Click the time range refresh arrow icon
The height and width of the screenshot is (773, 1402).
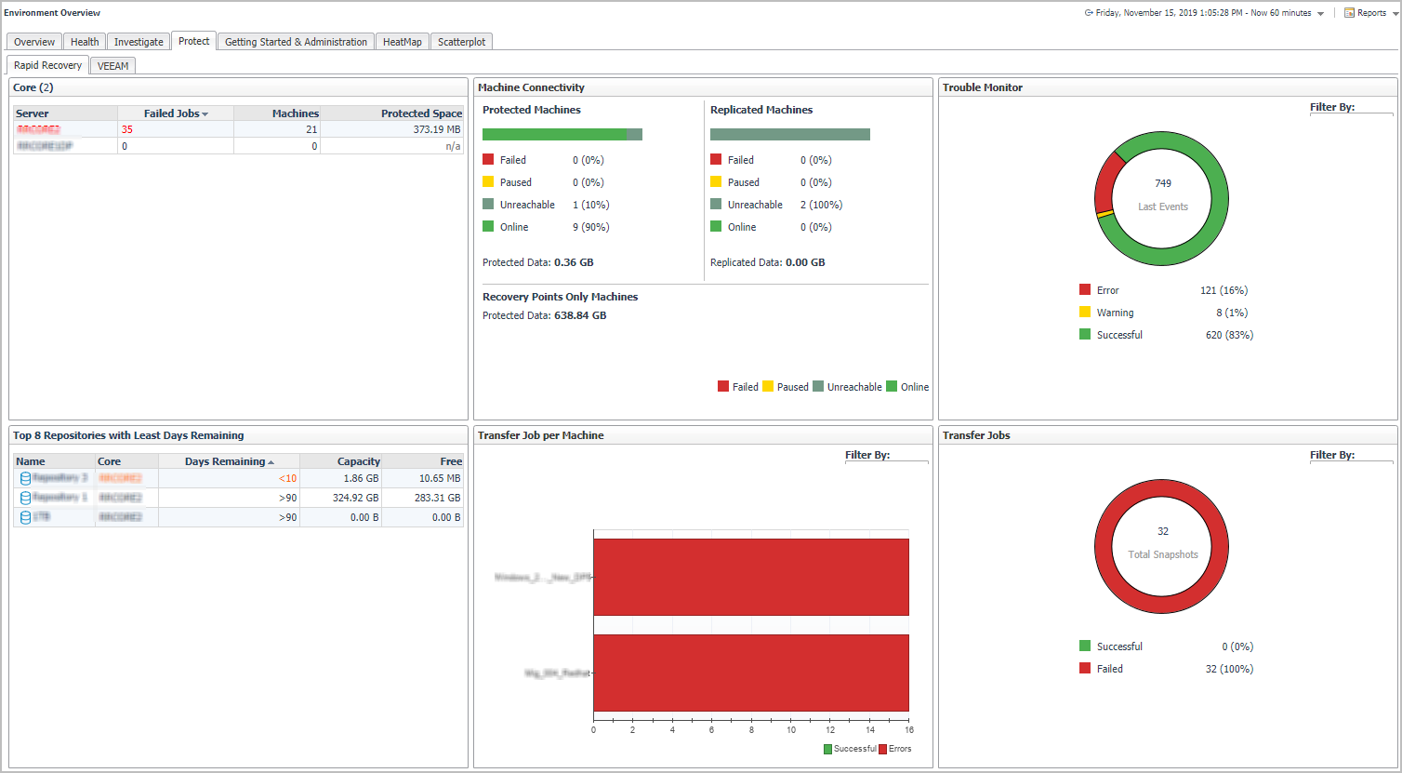pos(1089,13)
